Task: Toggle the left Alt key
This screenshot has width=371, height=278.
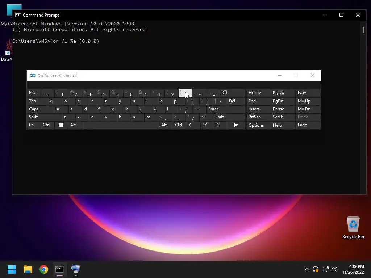Action: [x=75, y=125]
